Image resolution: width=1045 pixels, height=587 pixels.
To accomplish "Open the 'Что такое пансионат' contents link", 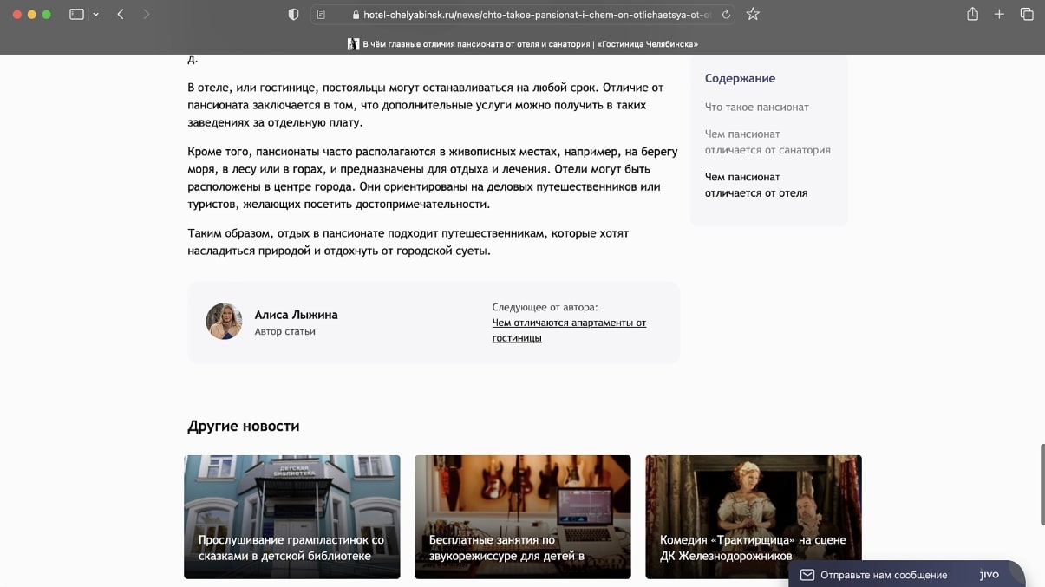I will pos(757,107).
